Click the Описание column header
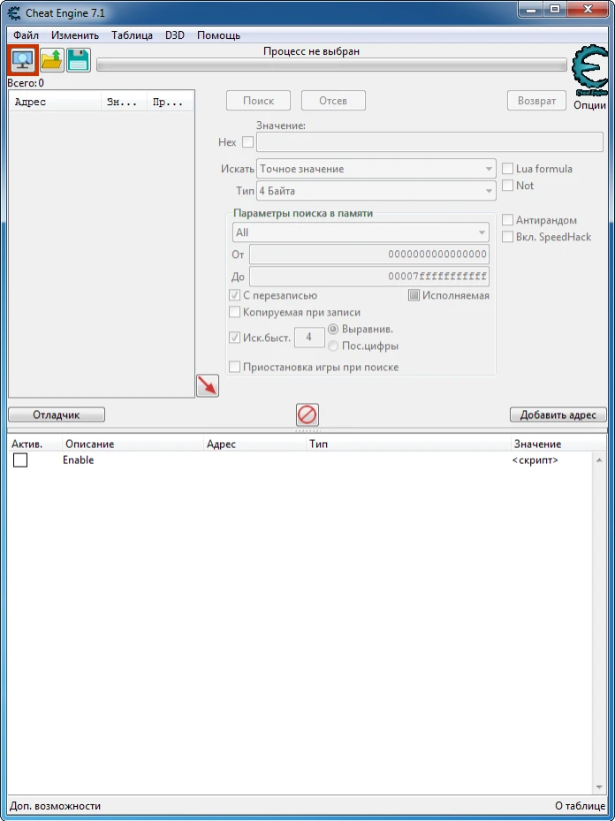615x821 pixels. click(x=133, y=444)
